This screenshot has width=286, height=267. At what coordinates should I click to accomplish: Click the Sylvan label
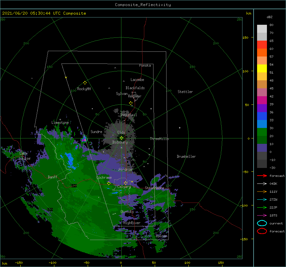point(122,94)
